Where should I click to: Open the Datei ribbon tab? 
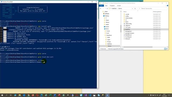(101, 6)
